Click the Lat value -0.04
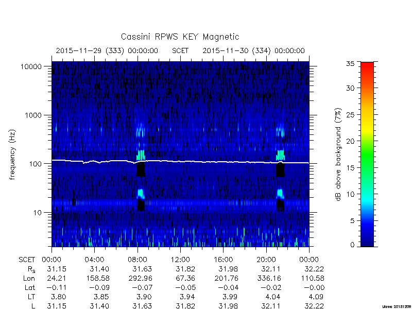412x309 pixels. pyautogui.click(x=227, y=287)
